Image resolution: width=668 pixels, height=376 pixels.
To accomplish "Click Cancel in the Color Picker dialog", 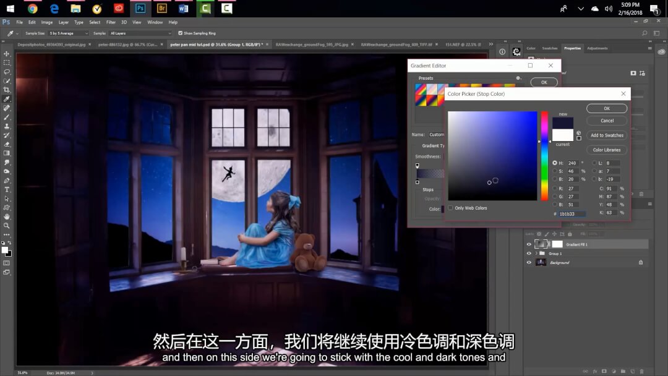I will (x=607, y=121).
